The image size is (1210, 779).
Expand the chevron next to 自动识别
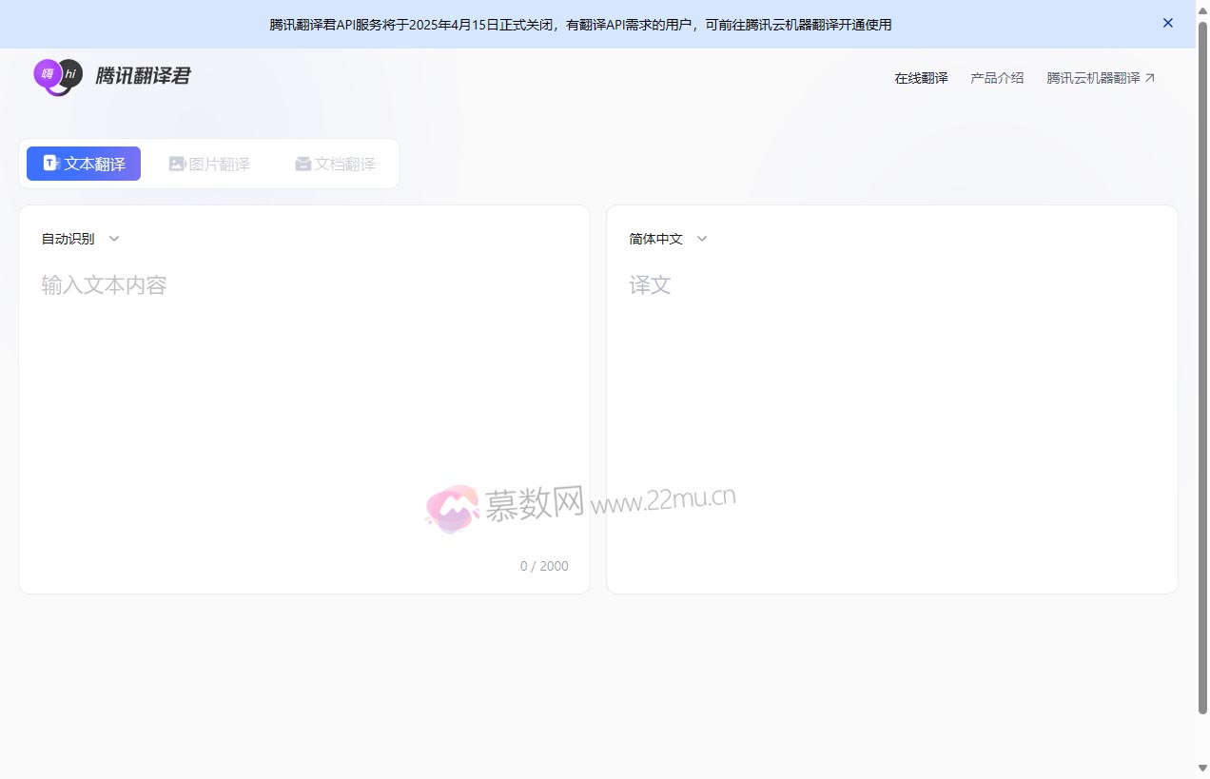tap(113, 239)
